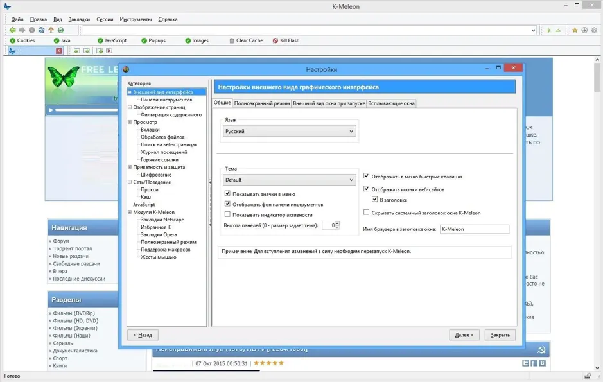
Task: Switch to the Полноэкранный режим tab
Action: pos(262,103)
